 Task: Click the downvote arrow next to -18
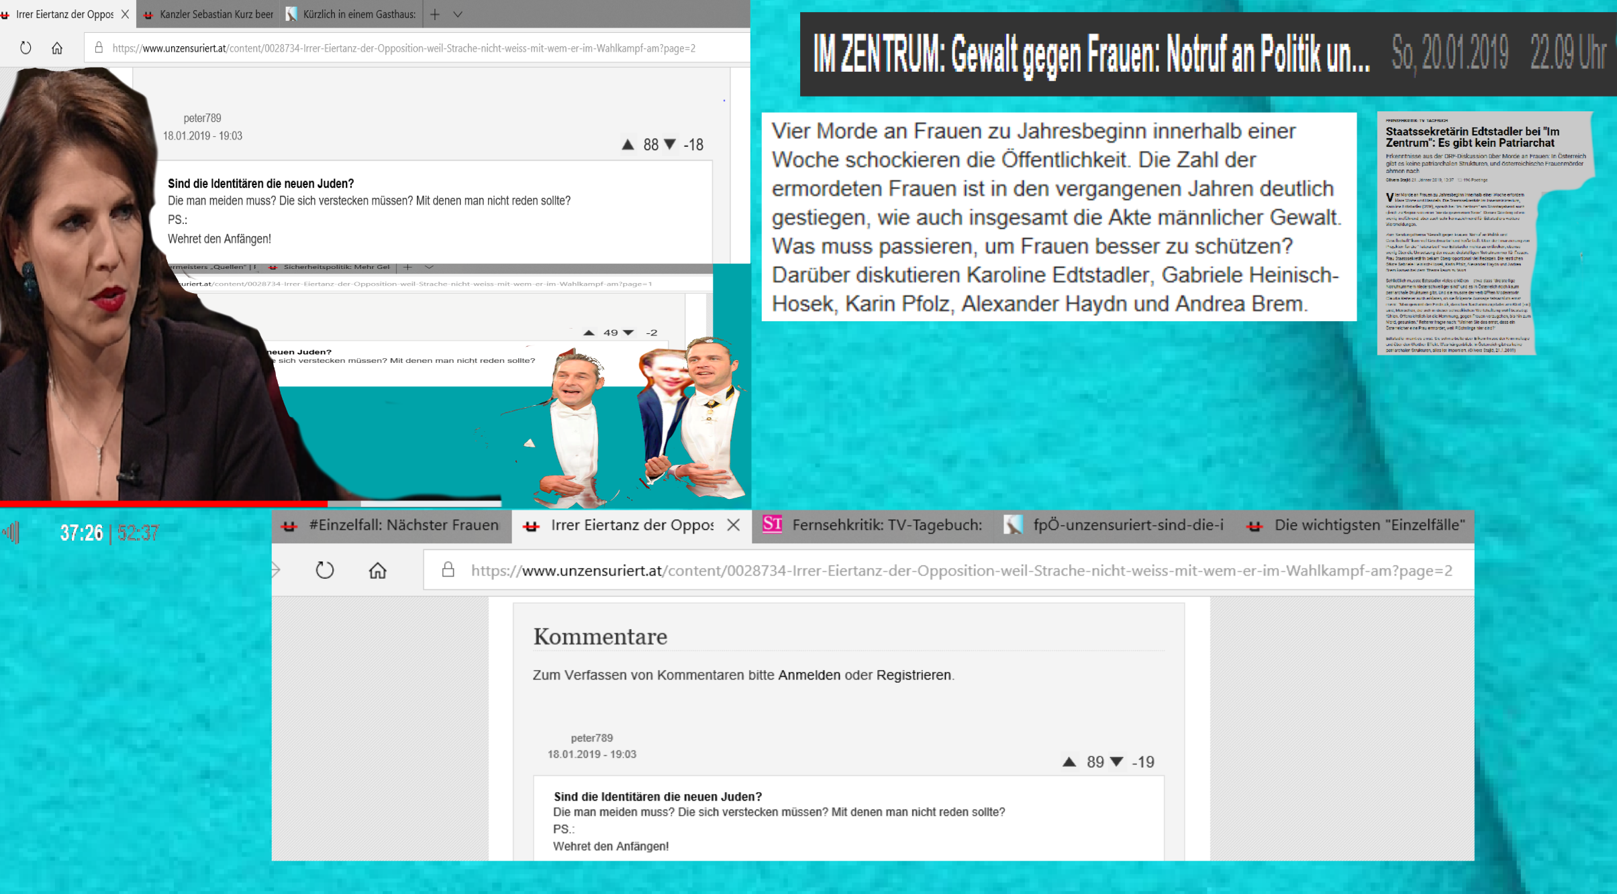(670, 144)
